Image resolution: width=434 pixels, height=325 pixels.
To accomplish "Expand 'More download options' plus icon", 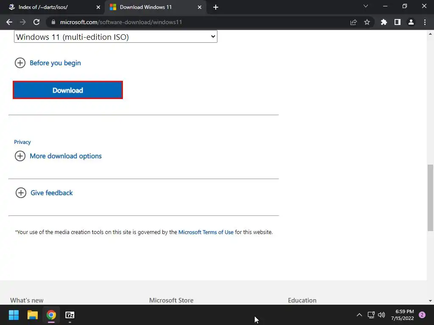I will [x=20, y=156].
